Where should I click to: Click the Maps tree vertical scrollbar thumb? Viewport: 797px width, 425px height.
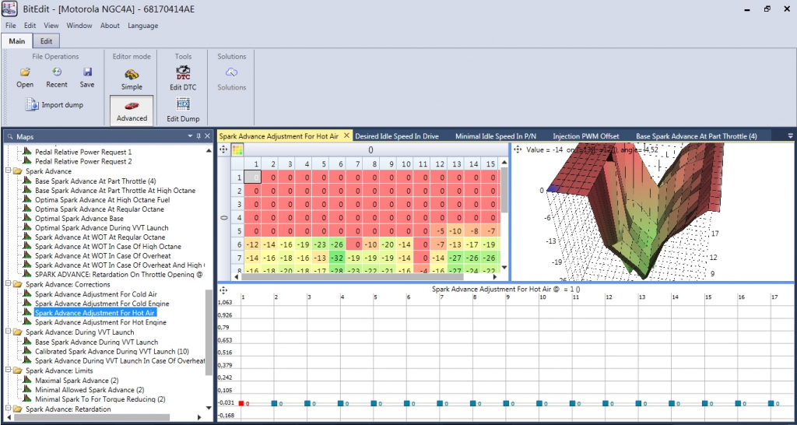pyautogui.click(x=209, y=332)
